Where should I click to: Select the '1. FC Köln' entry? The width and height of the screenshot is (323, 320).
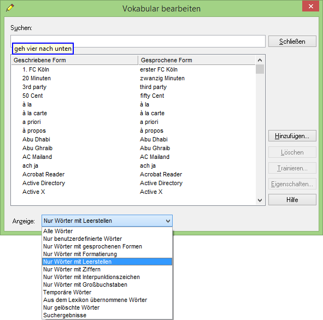pyautogui.click(x=36, y=69)
